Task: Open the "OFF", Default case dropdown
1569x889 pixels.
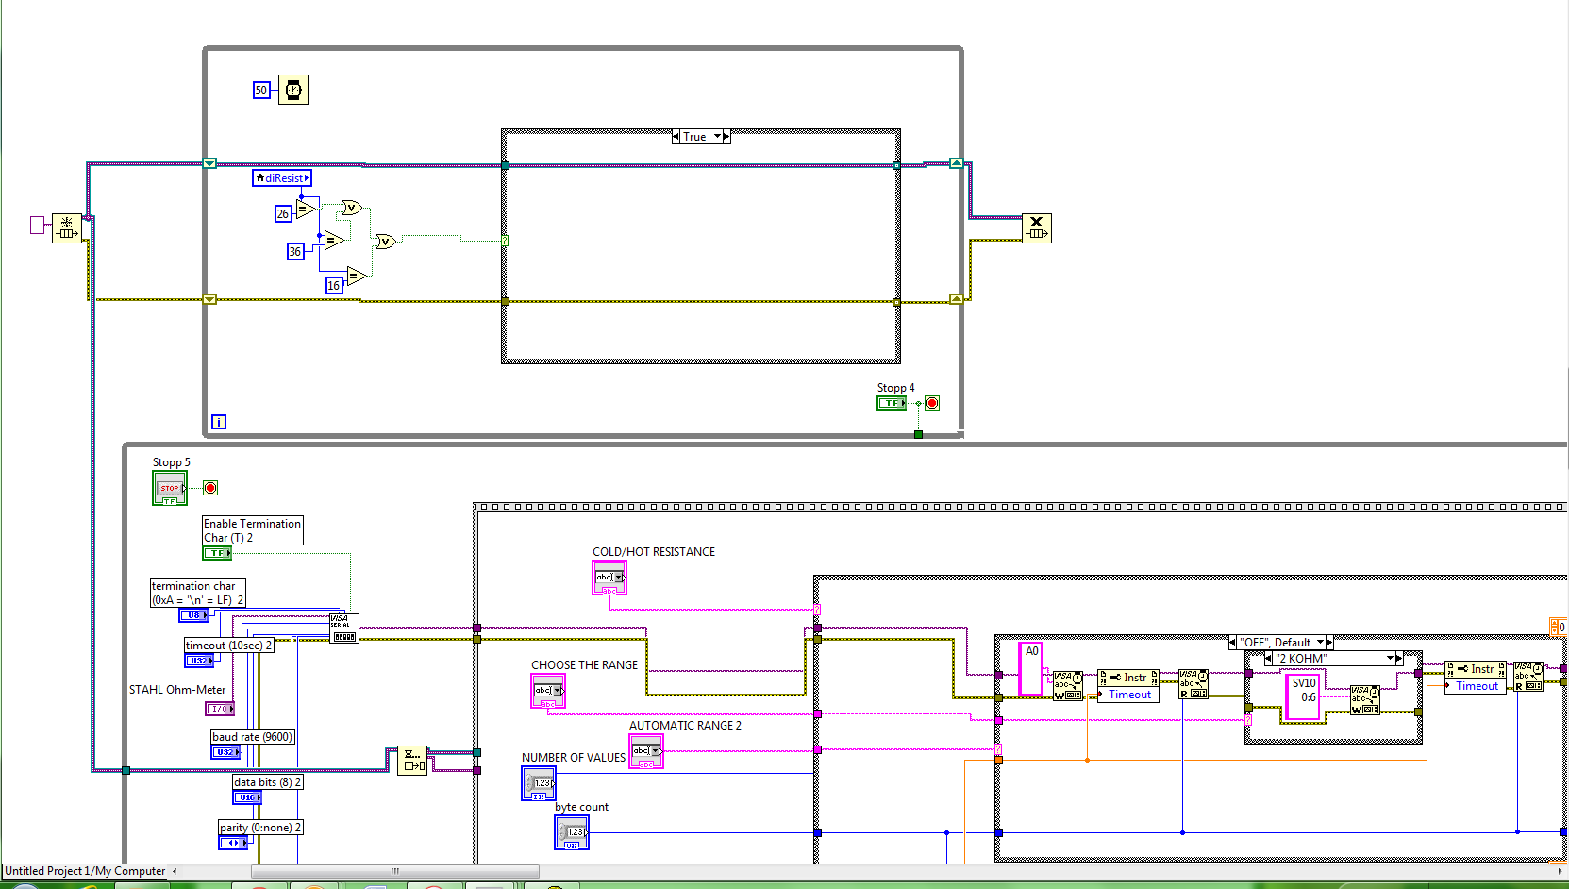Action: pyautogui.click(x=1319, y=643)
